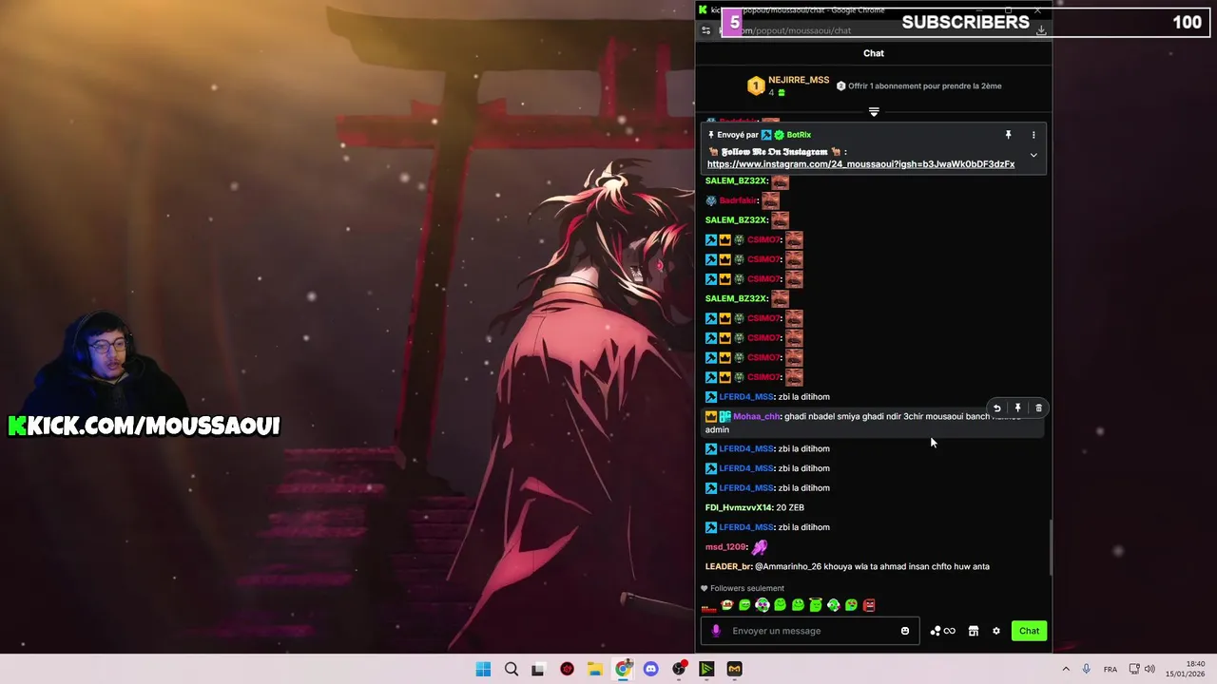Reply to Mohaa_chh message
This screenshot has height=684, width=1217.
point(996,408)
